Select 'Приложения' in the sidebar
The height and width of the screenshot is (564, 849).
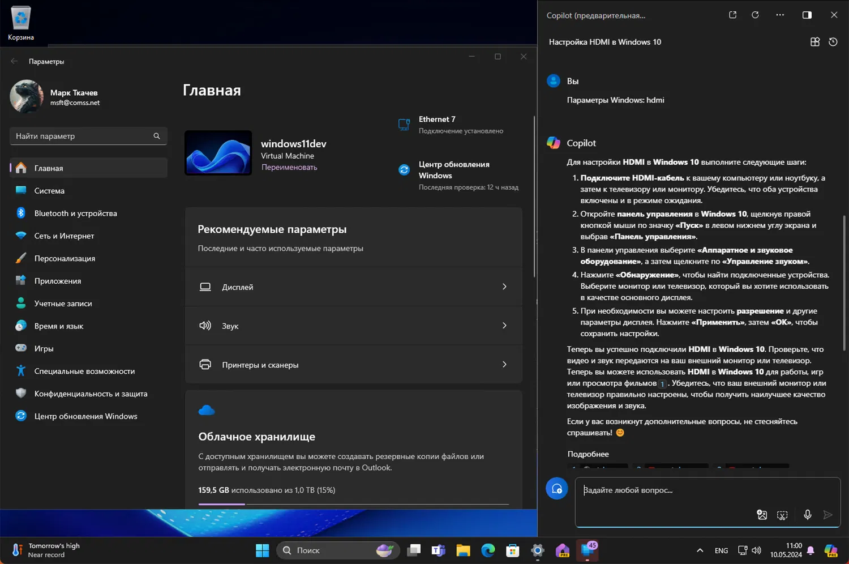[x=88, y=281]
